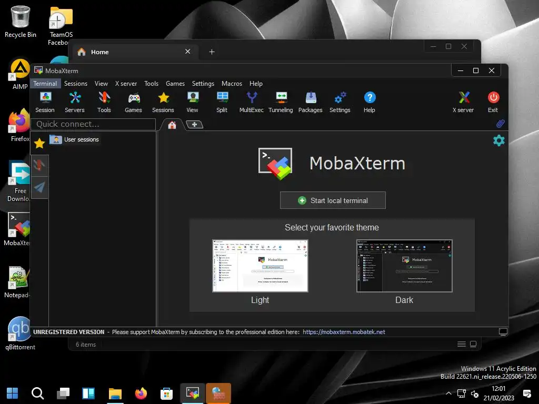Open the Games toolbar icon
539x404 pixels.
coord(133,103)
